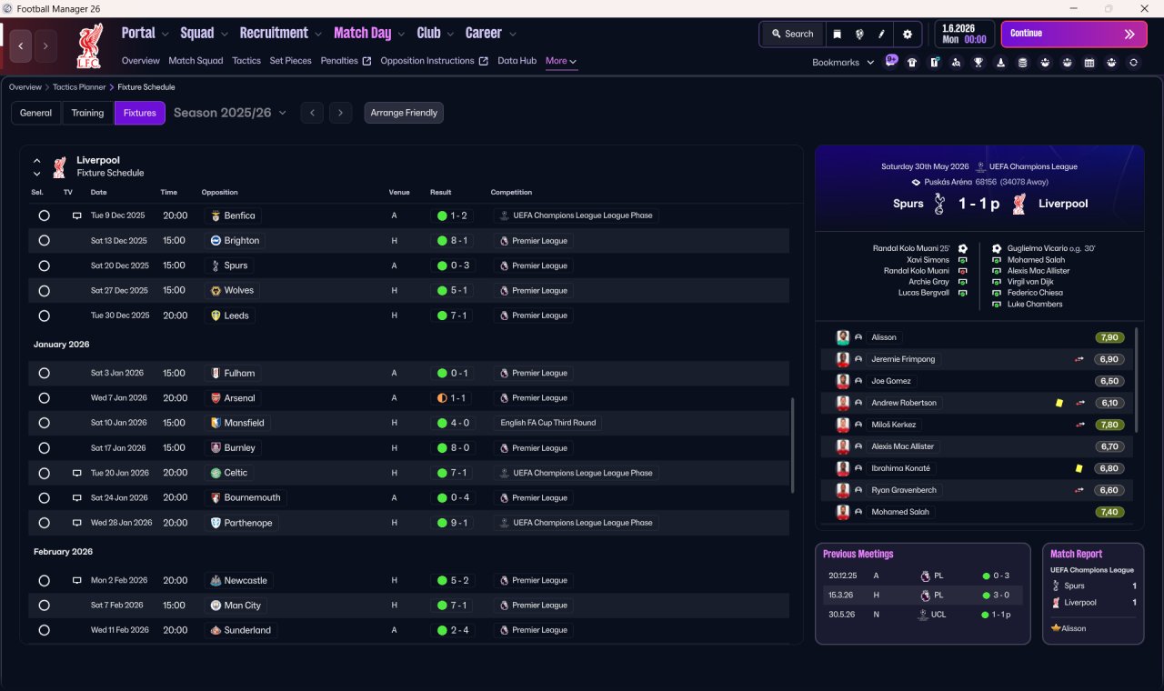Select the radio circle for the Sunderland fixture

point(44,630)
